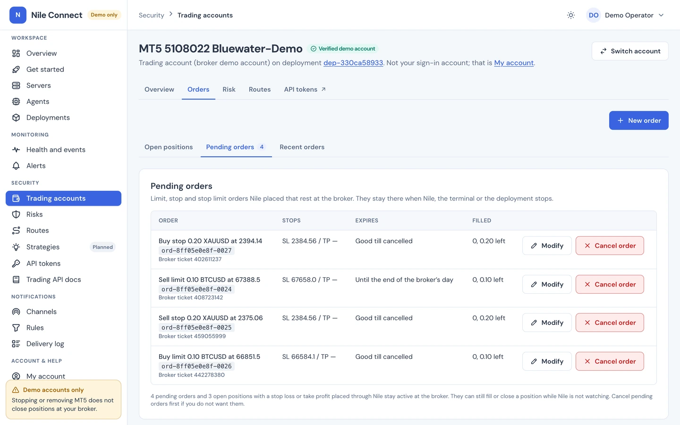This screenshot has height=425, width=680.
Task: Expand the Demo Operator user menu
Action: tap(626, 15)
